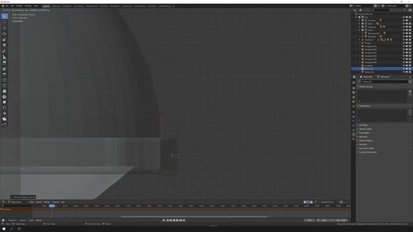413x232 pixels.
Task: Open the Material properties tab
Action: point(354,139)
